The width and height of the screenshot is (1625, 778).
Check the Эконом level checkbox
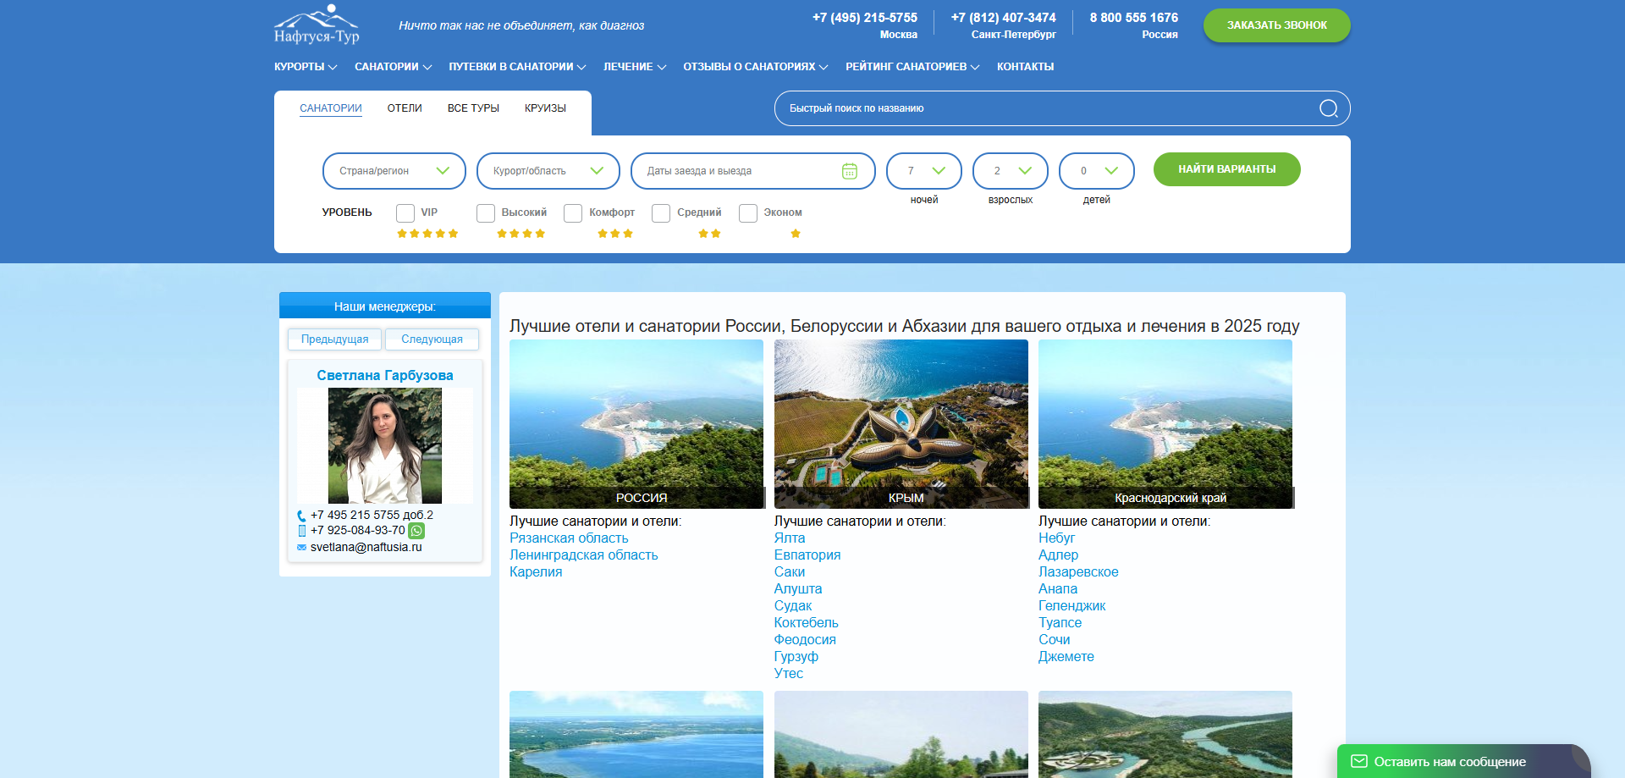point(748,213)
